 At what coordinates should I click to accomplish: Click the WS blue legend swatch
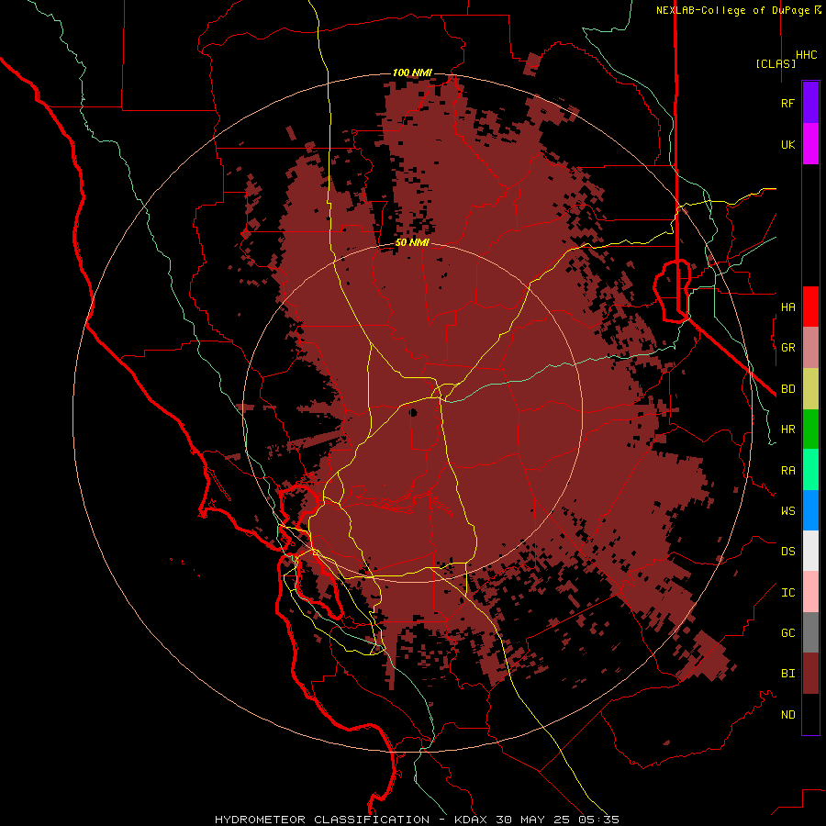810,510
